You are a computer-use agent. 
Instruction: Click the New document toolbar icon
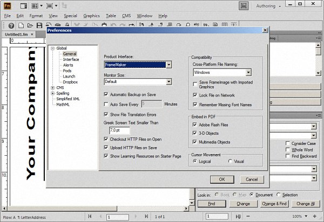pos(20,25)
